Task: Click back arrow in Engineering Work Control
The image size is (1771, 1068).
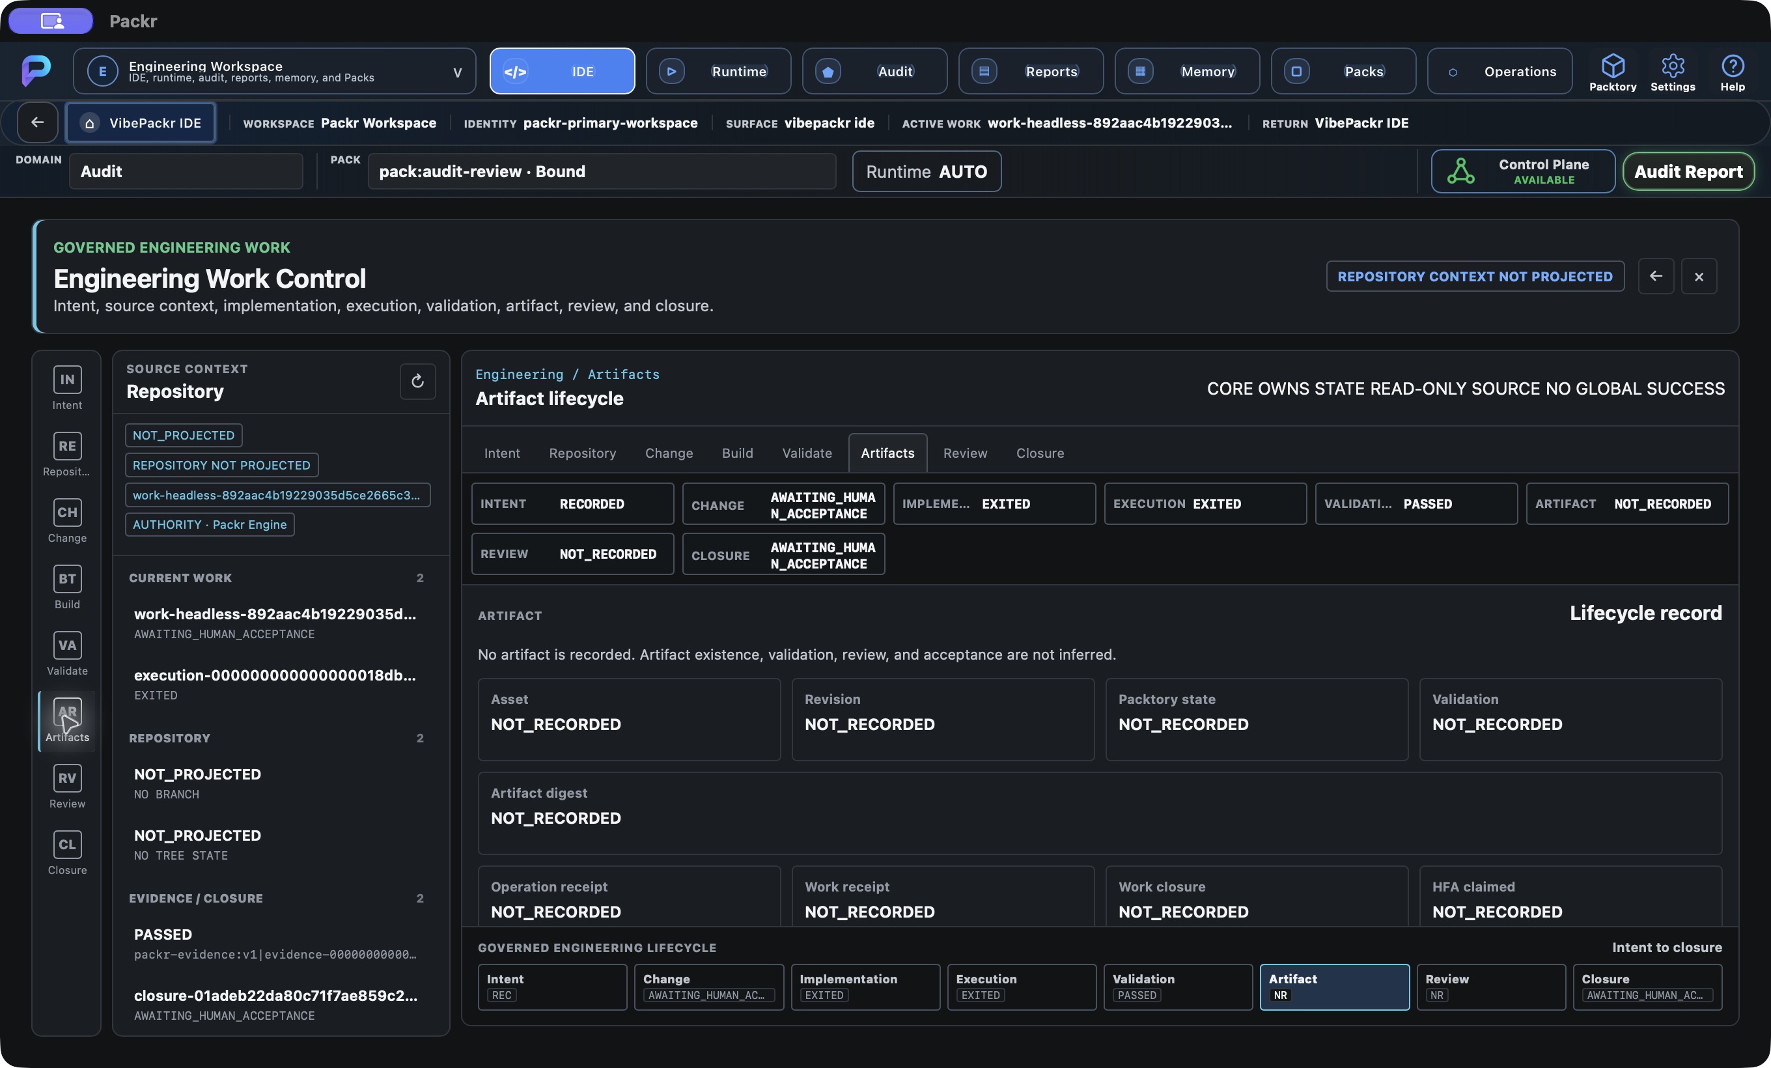Action: [1655, 276]
